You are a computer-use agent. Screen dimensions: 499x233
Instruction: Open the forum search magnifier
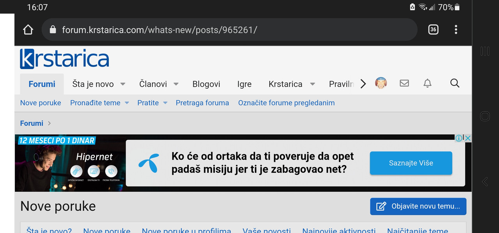pyautogui.click(x=455, y=83)
